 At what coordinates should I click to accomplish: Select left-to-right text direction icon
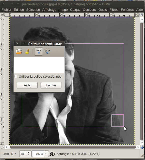(x=39, y=52)
